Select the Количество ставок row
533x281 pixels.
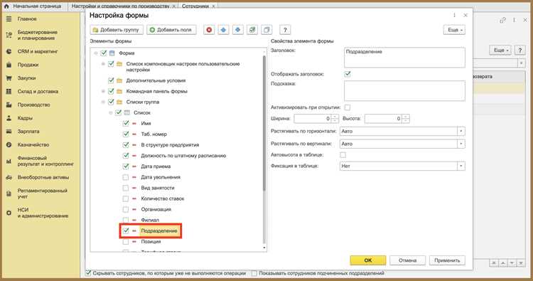[x=163, y=198]
